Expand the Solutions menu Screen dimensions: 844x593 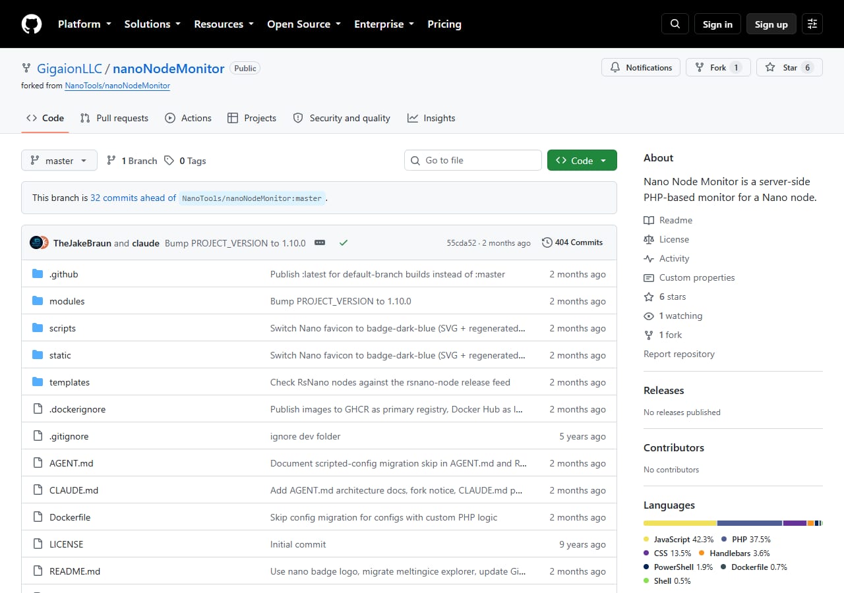(x=152, y=24)
